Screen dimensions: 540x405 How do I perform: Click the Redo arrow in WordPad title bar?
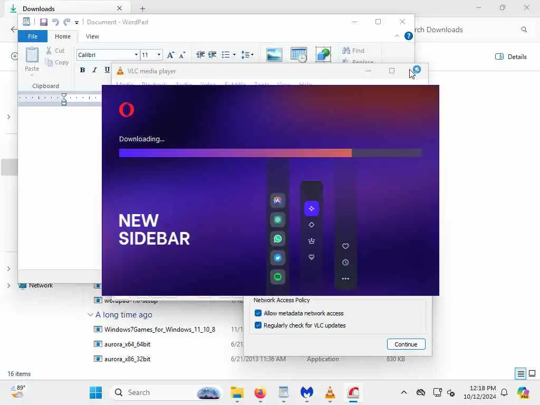pyautogui.click(x=66, y=22)
